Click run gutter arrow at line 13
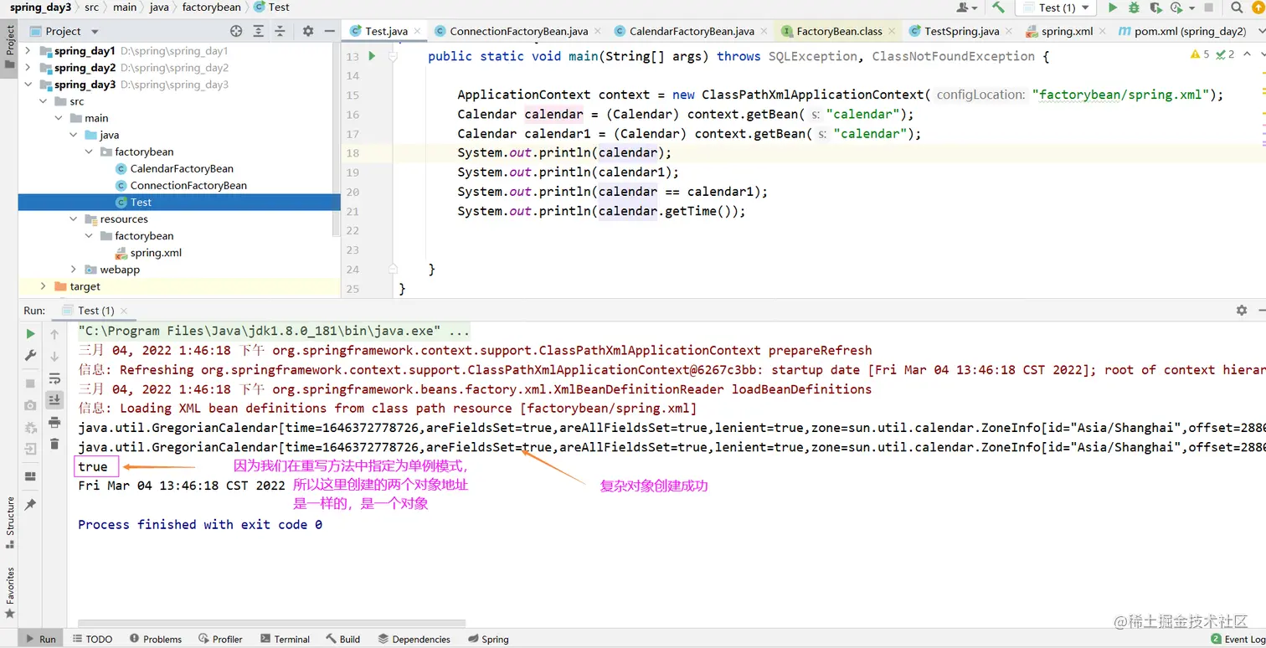The height and width of the screenshot is (648, 1266). pos(372,56)
